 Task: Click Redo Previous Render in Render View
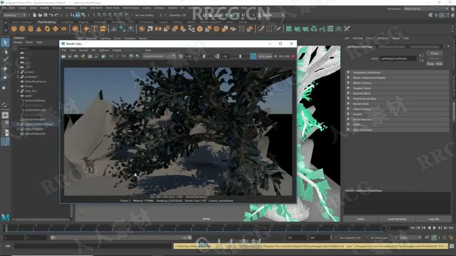pos(64,56)
